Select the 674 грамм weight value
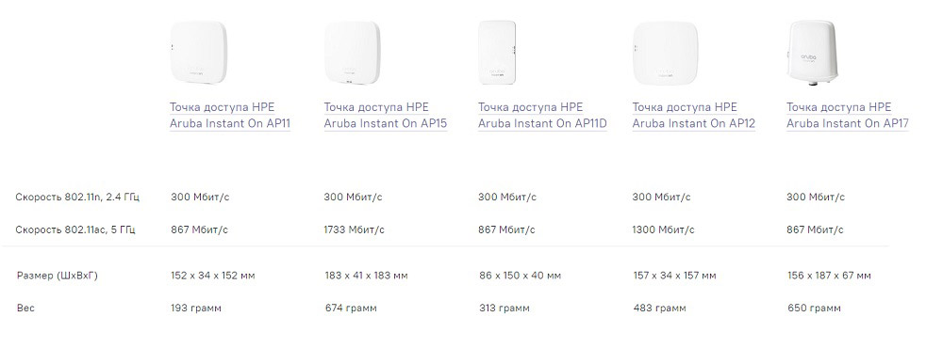 pos(351,308)
